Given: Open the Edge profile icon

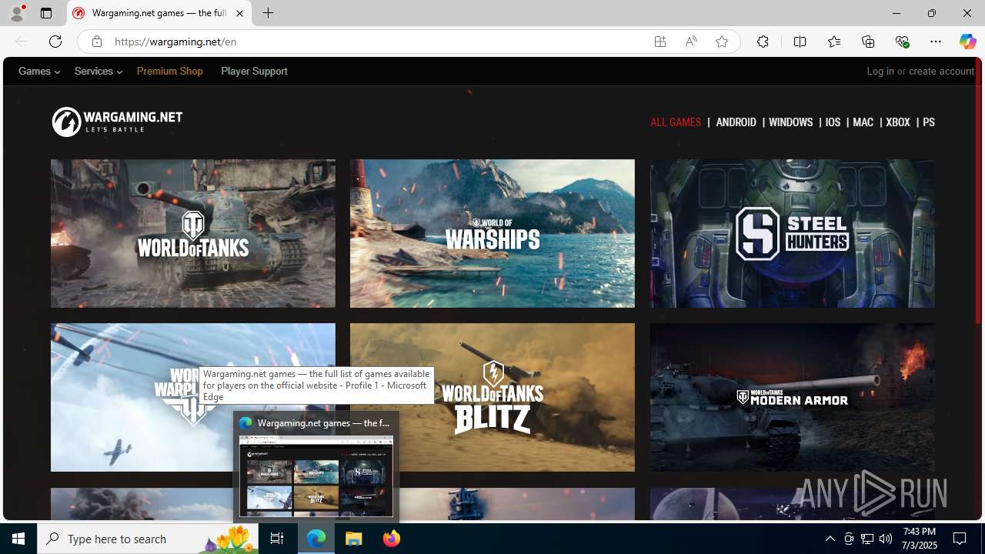Looking at the screenshot, I should coord(17,13).
